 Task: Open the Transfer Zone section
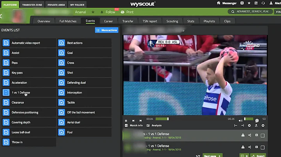32,5
